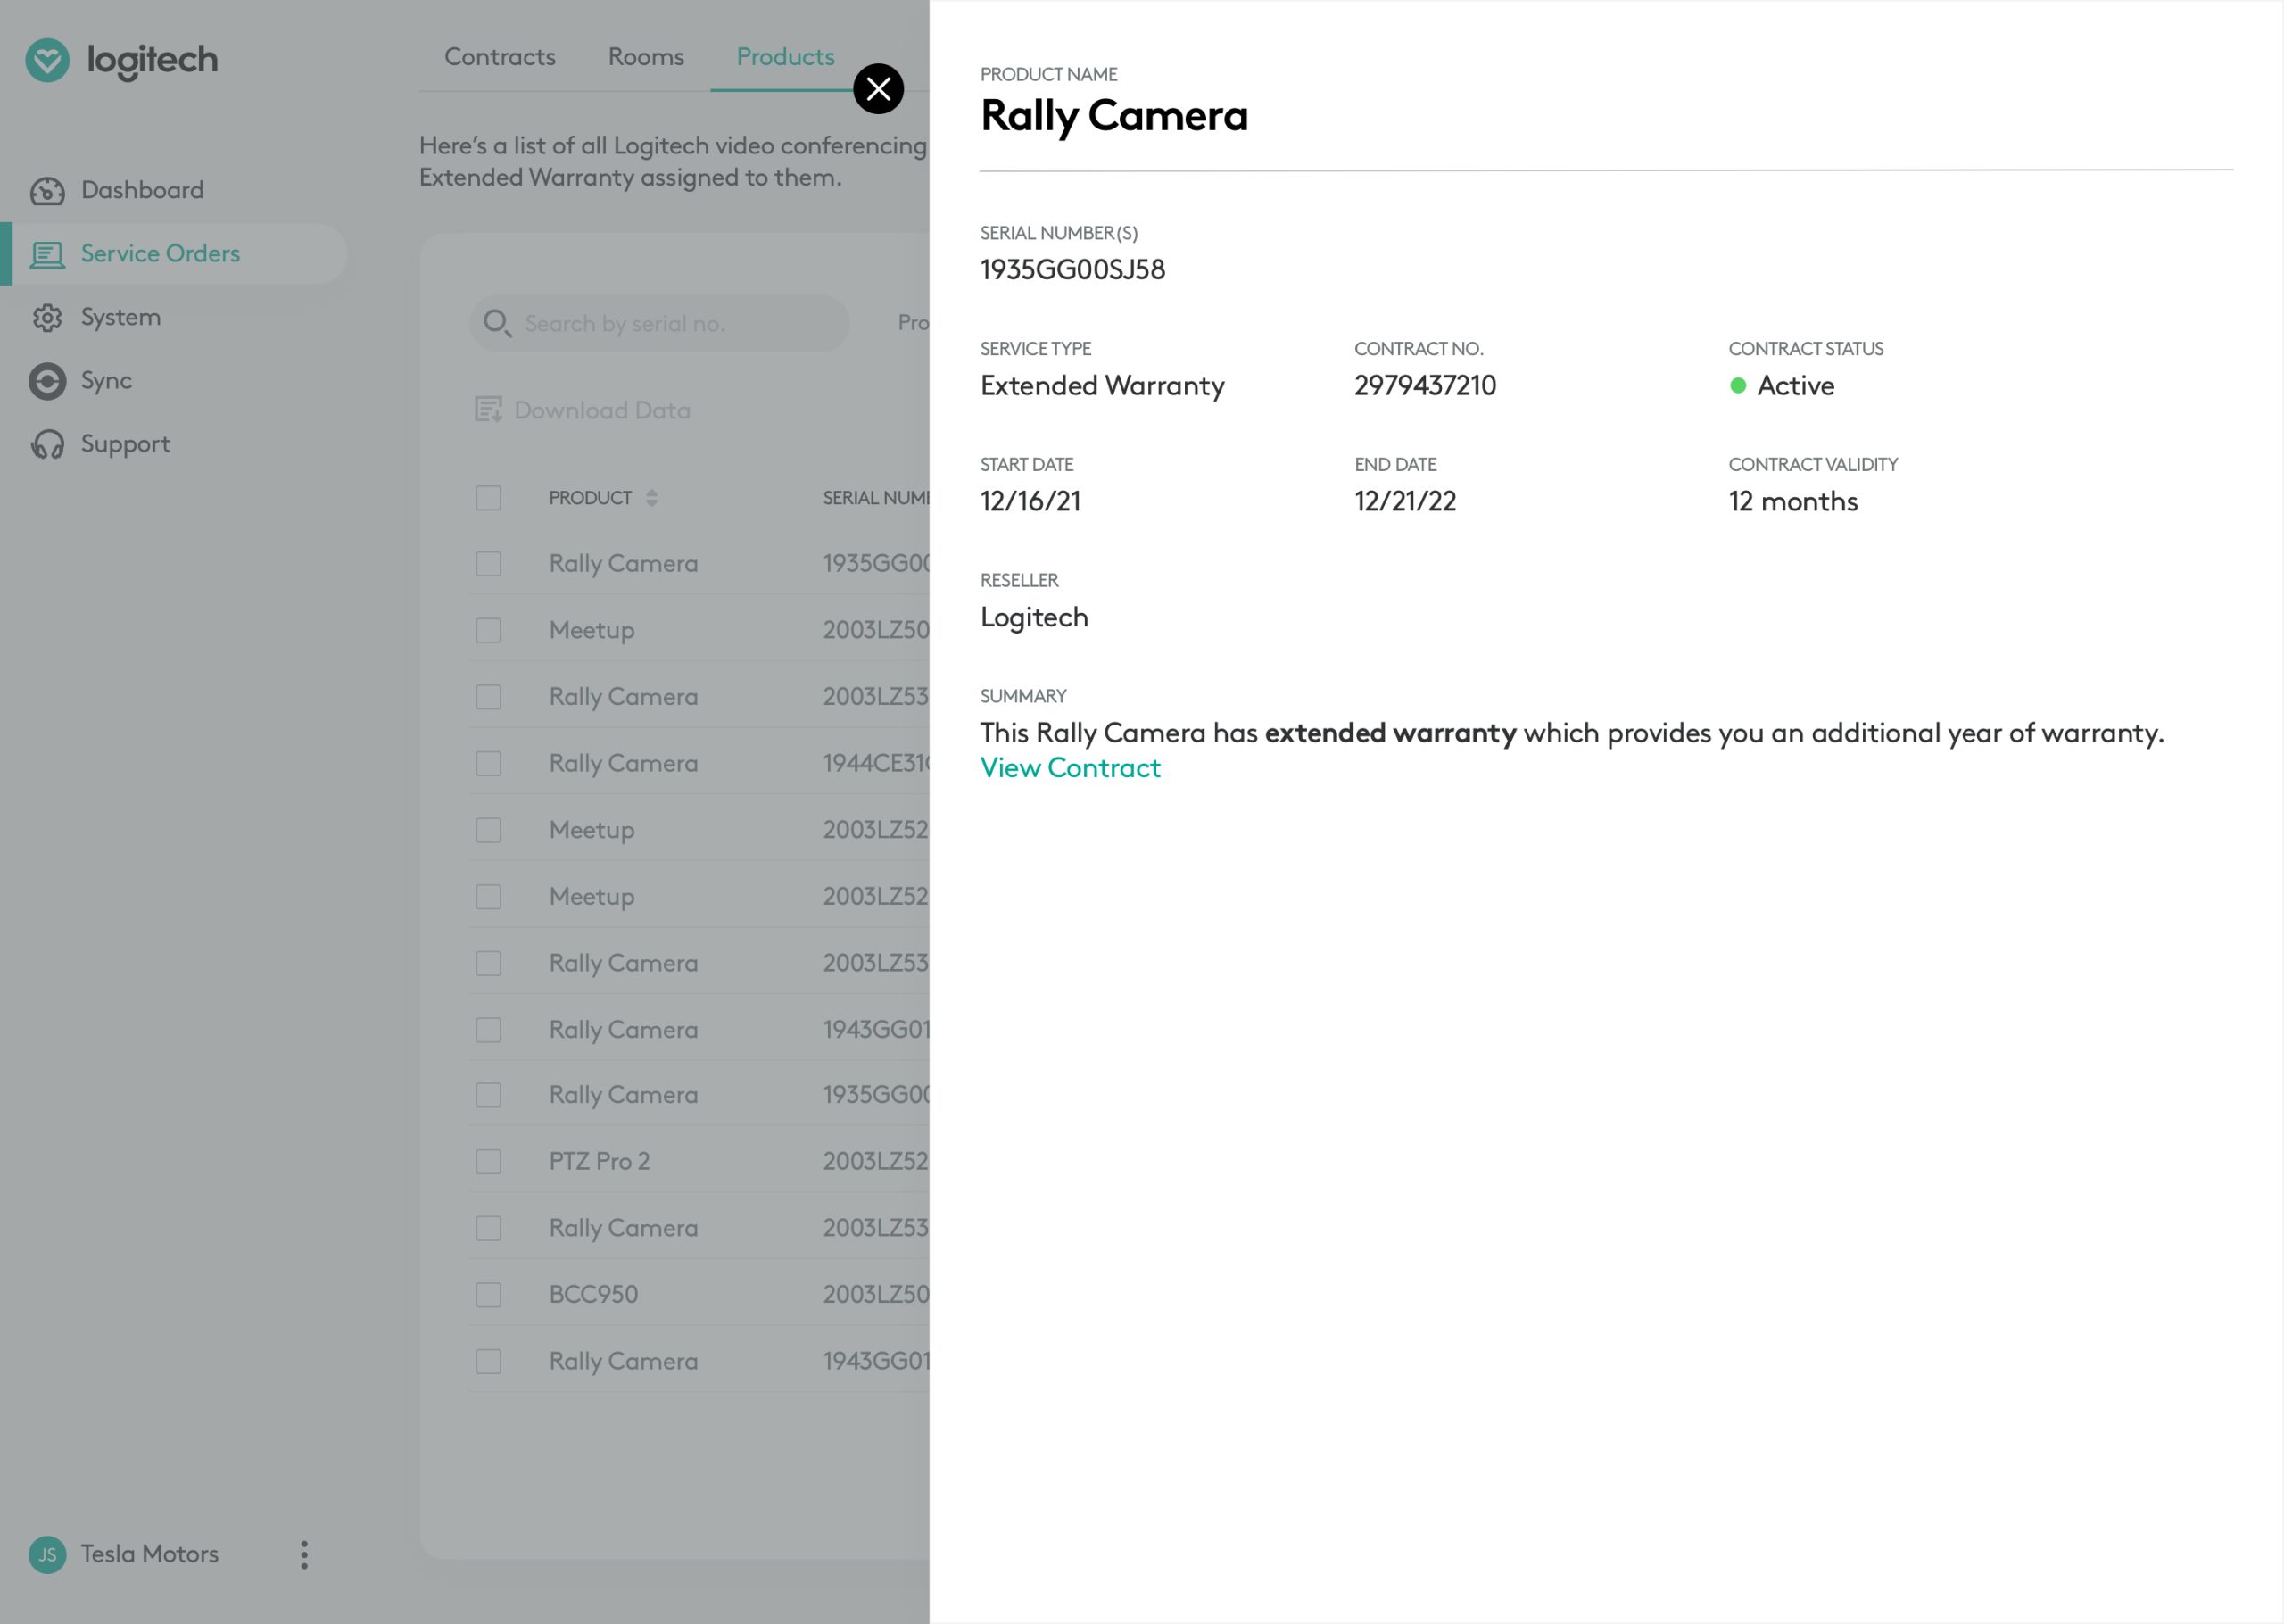Open Dashboard via its gauge icon

[47, 190]
